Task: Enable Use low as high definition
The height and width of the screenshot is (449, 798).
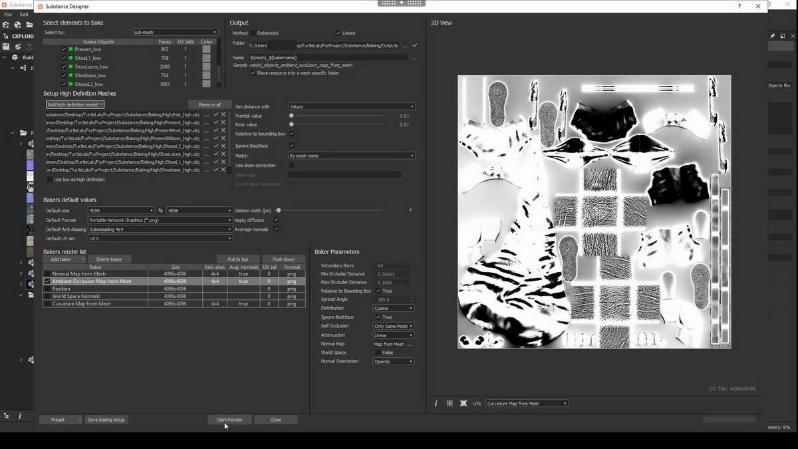Action: (49, 180)
